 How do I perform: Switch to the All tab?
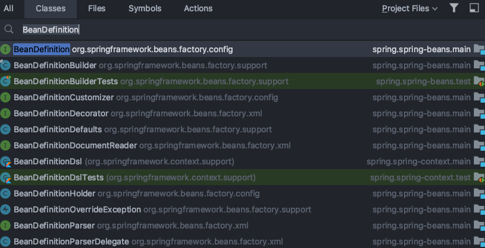(x=8, y=8)
